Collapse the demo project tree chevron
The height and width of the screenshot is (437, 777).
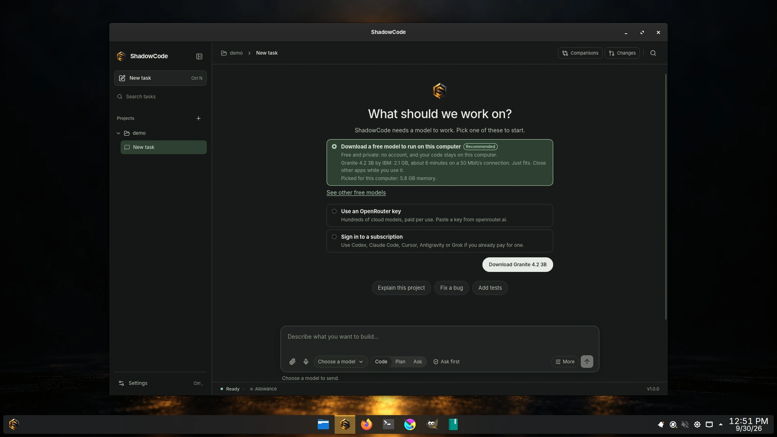point(118,133)
